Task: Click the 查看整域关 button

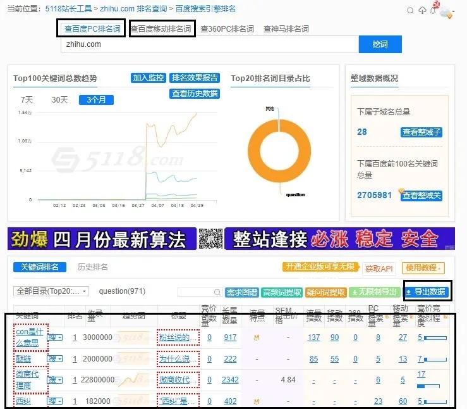Action: click(x=421, y=196)
